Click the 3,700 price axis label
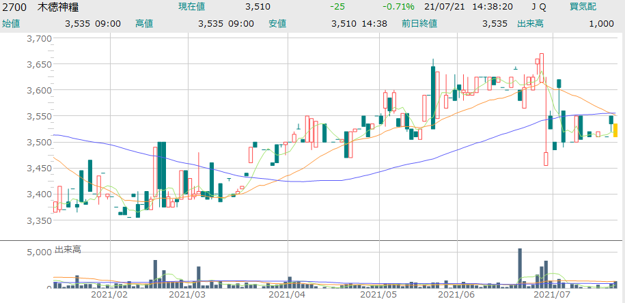Image resolution: width=625 pixels, height=303 pixels. (39, 38)
